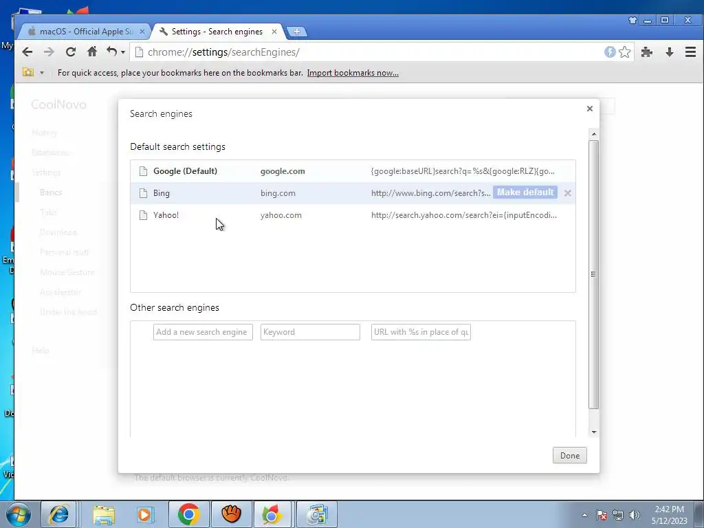Open a new tab with the plus button
The width and height of the screenshot is (704, 528).
(x=296, y=32)
